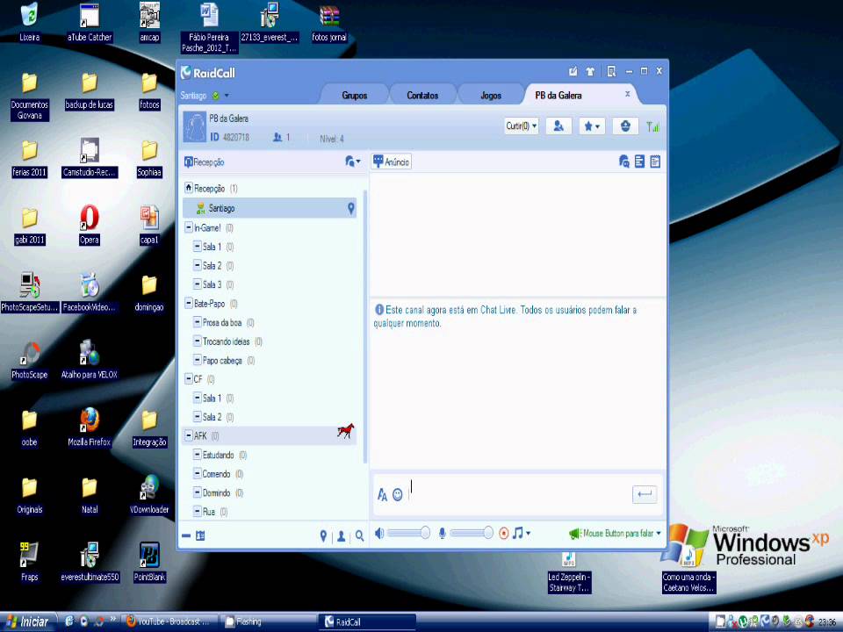Click the Curtir(0) like dropdown
Viewport: 843px width, 632px height.
521,126
